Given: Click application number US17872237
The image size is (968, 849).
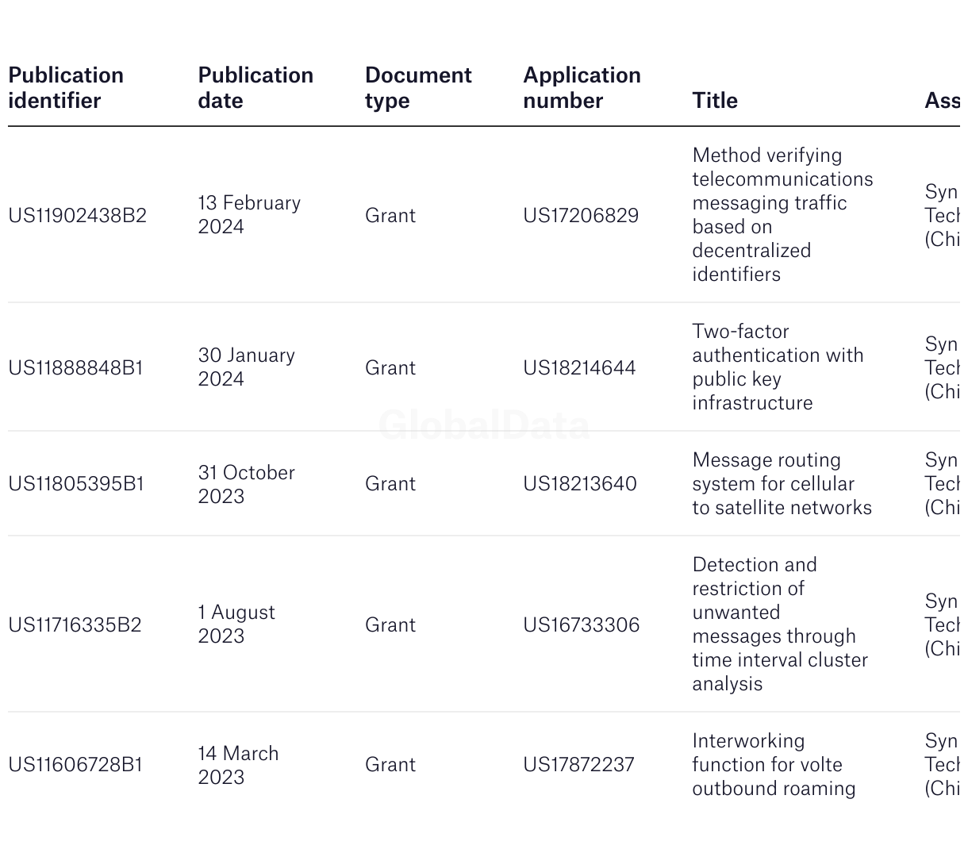Looking at the screenshot, I should 578,764.
